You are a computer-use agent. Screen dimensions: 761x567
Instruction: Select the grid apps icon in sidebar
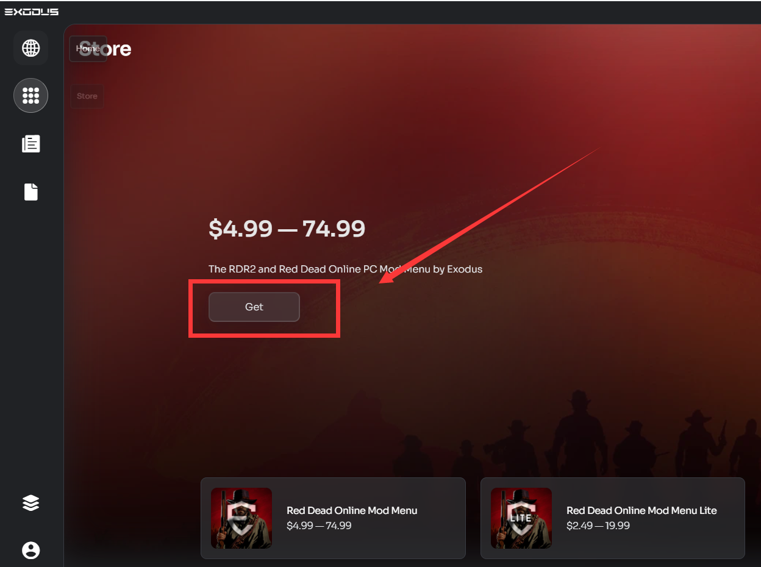pos(30,96)
